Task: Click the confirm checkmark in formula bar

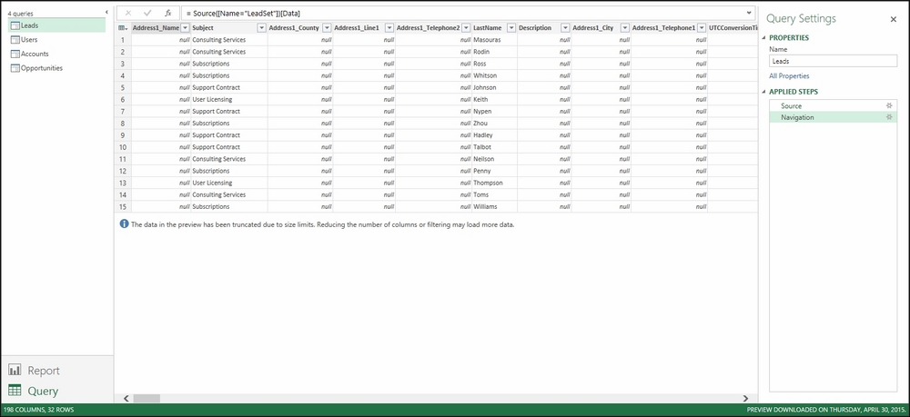Action: [x=147, y=14]
